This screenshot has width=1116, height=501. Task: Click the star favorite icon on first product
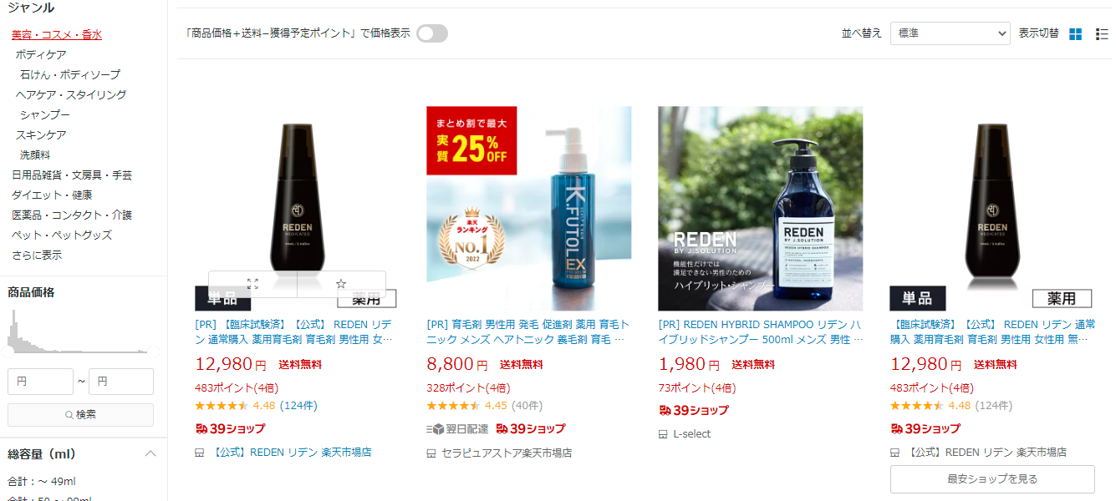pyautogui.click(x=341, y=284)
